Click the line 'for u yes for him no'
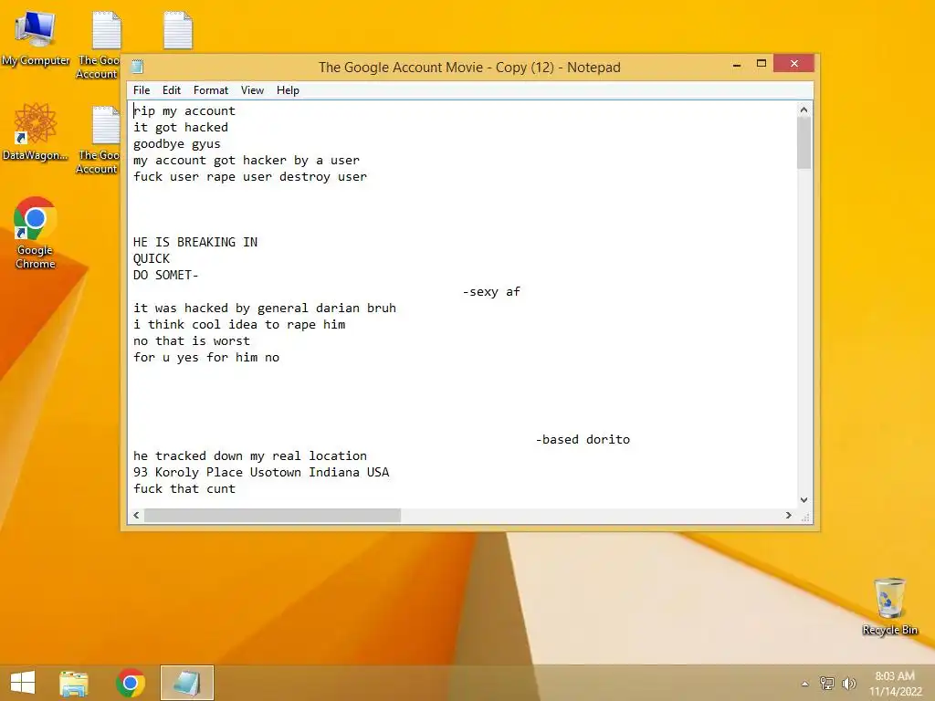Screen dimensions: 935x701 tap(206, 357)
